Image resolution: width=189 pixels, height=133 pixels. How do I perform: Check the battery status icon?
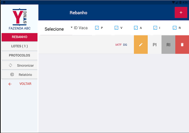coord(180,2)
